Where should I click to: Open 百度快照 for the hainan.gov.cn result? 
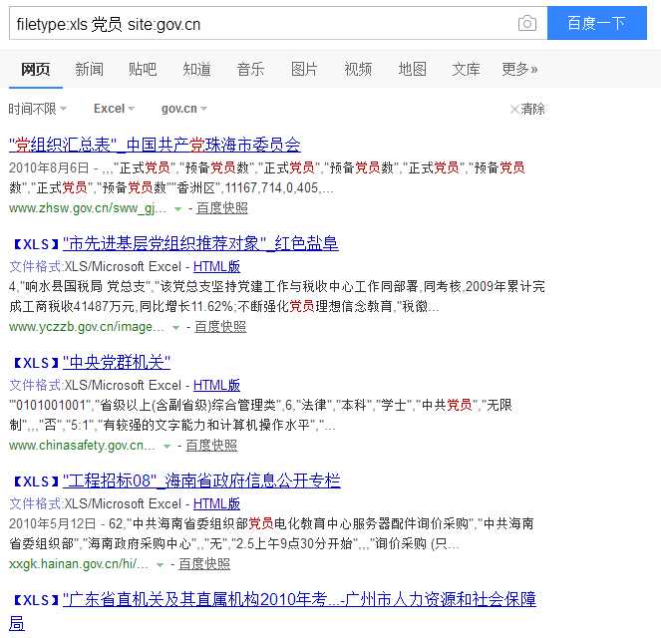coord(204,564)
